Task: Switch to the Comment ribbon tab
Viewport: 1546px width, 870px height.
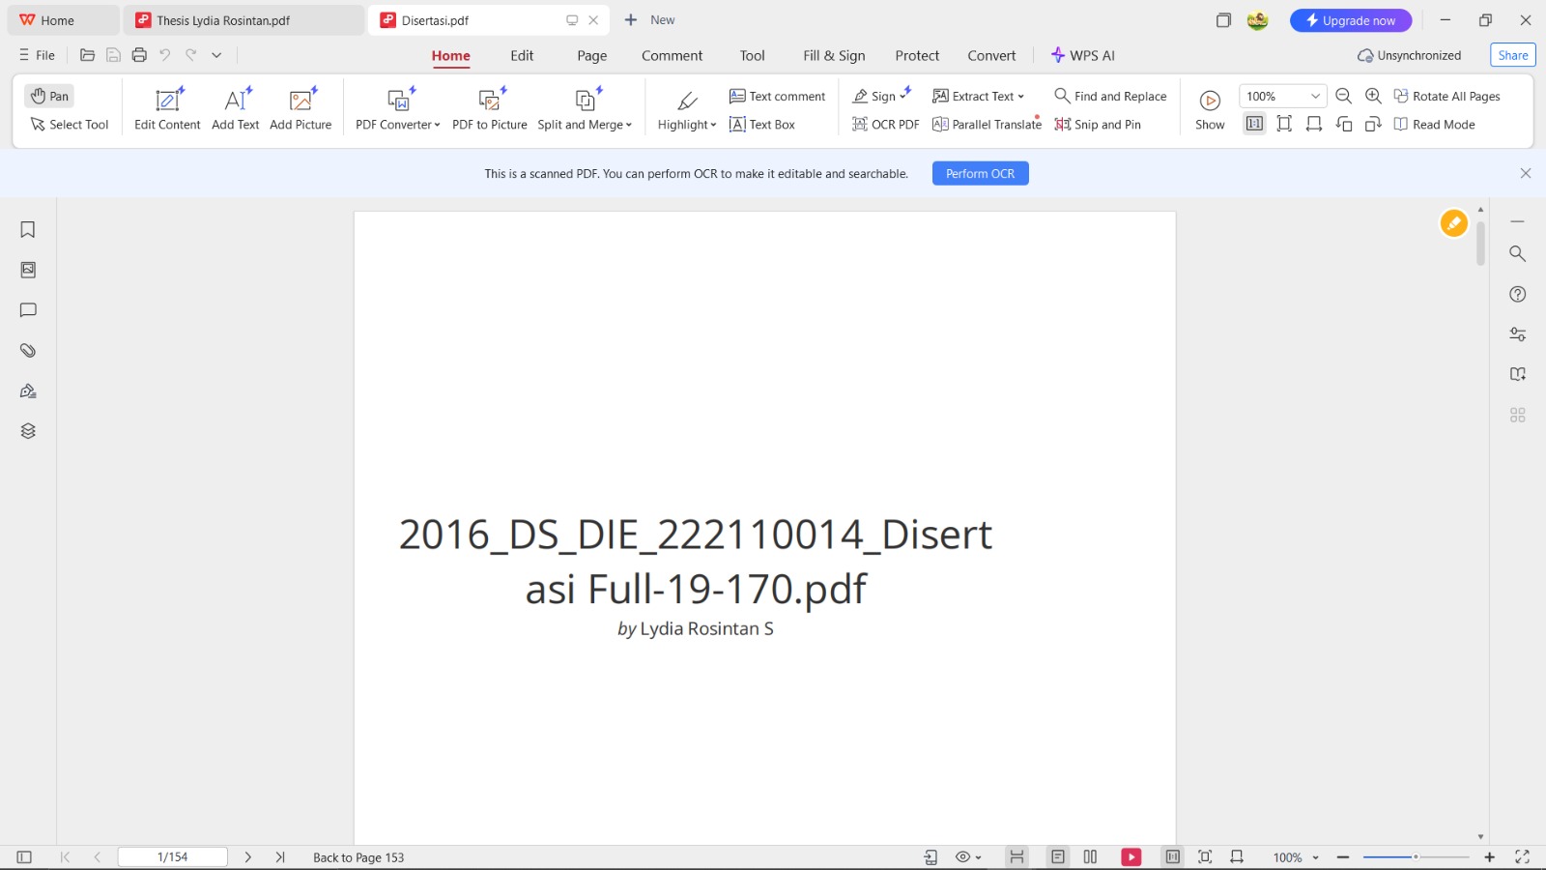Action: coord(672,56)
